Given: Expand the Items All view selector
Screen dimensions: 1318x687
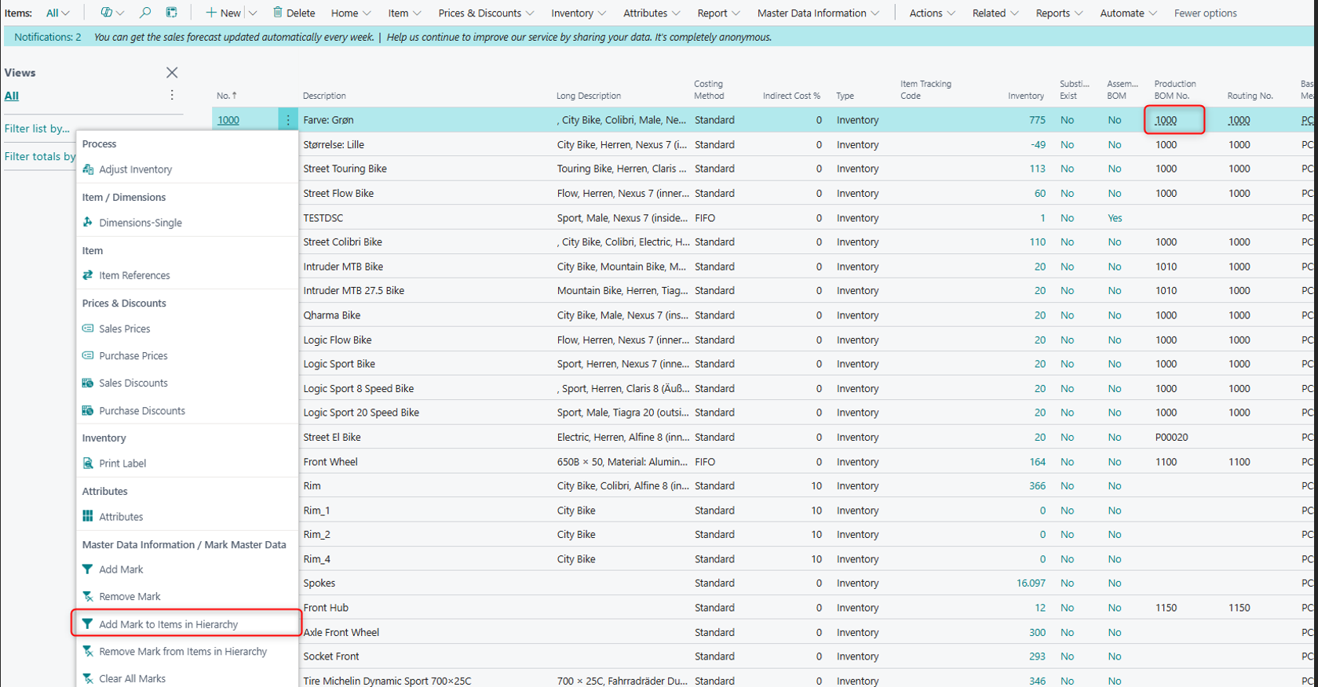Looking at the screenshot, I should 57,13.
